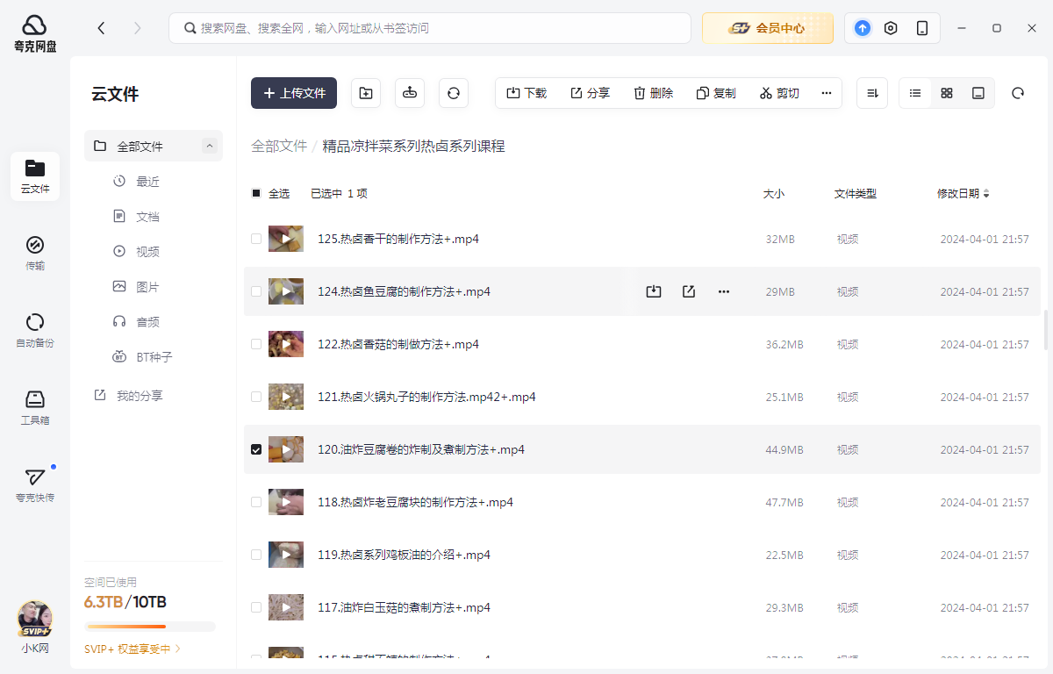Image resolution: width=1053 pixels, height=674 pixels.
Task: Open the sort order icon
Action: (x=872, y=93)
